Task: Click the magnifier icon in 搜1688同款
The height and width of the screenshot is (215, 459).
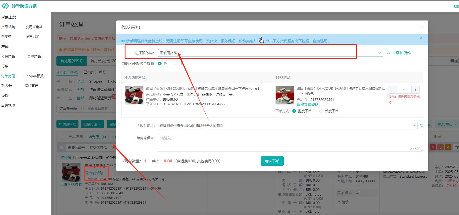Action: tap(62, 184)
